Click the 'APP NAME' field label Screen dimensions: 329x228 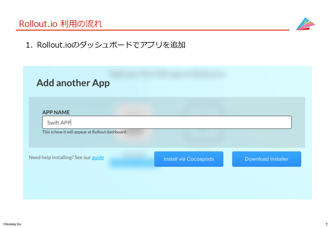56,112
